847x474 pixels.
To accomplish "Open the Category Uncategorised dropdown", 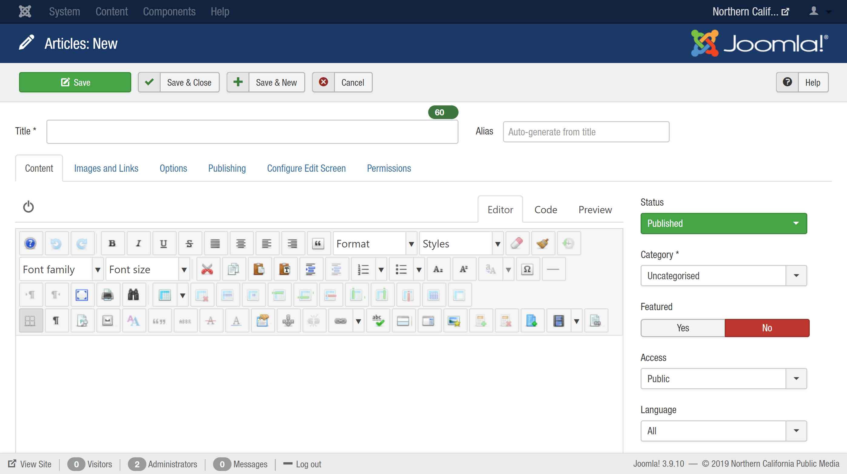I will 723,275.
